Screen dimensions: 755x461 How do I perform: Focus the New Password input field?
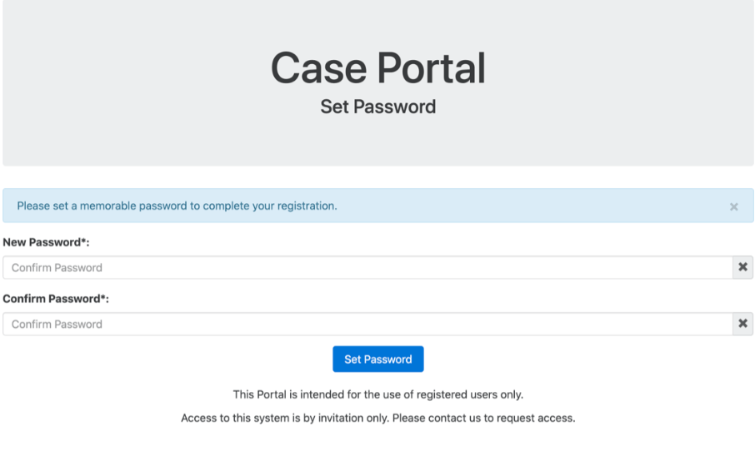(367, 267)
